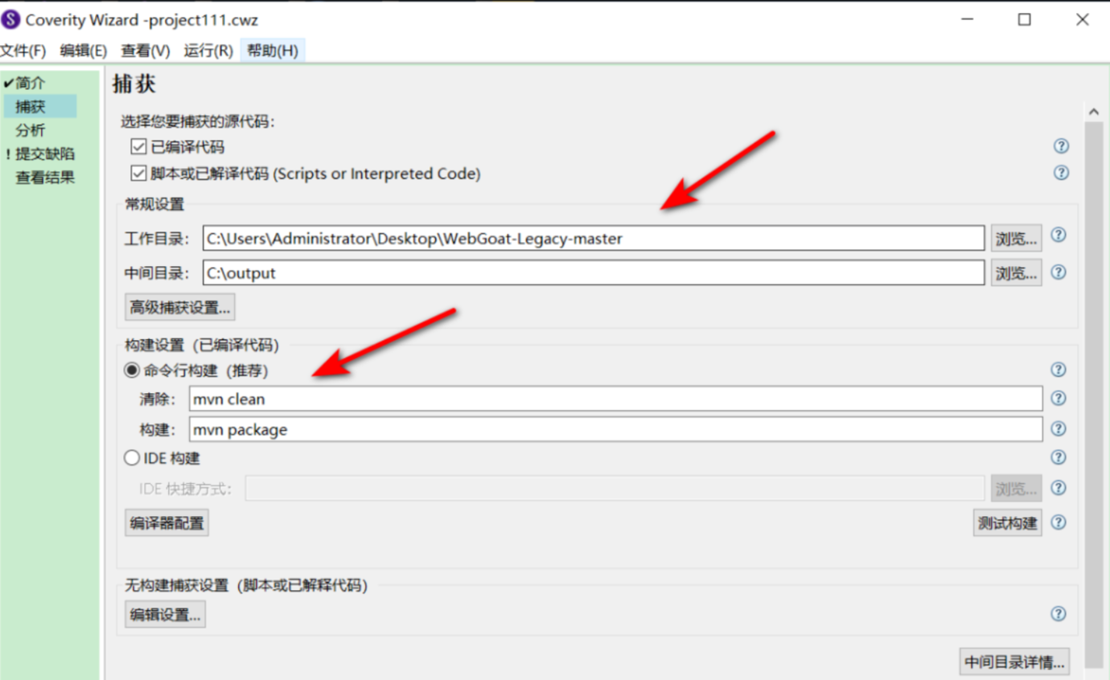
Task: Toggle the 已编译代码 checkbox
Action: 137,147
